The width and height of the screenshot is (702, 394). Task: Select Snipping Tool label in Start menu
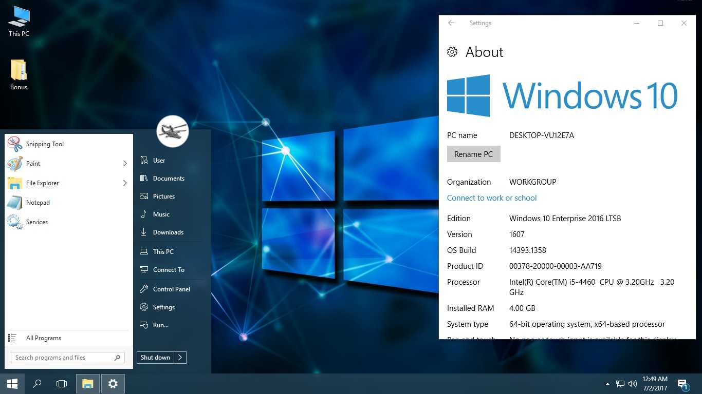tap(45, 144)
